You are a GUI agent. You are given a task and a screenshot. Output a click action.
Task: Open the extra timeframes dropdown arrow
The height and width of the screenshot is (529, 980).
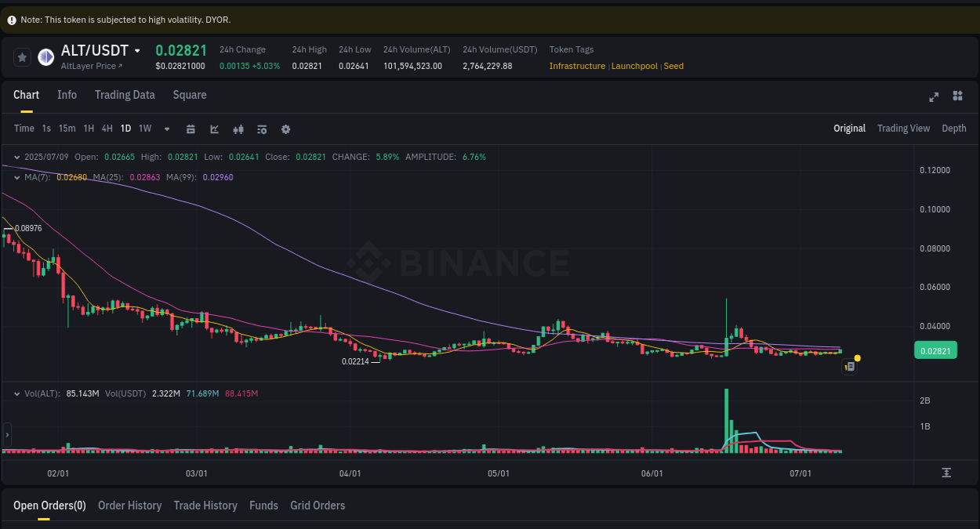166,129
